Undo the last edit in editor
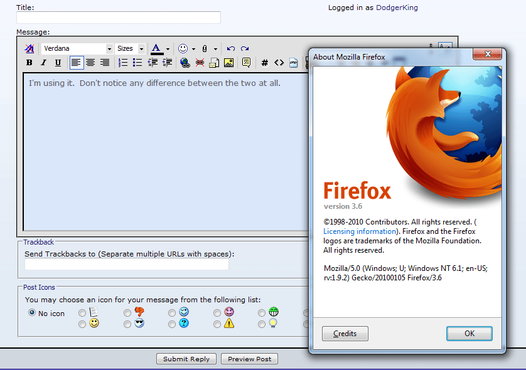This screenshot has height=370, width=526. click(230, 48)
